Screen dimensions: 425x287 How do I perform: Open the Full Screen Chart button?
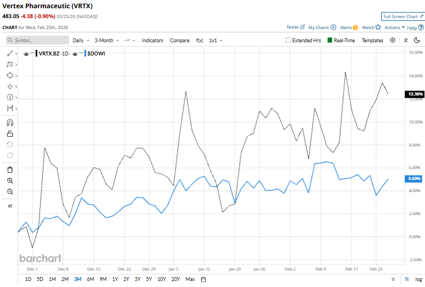coord(403,16)
